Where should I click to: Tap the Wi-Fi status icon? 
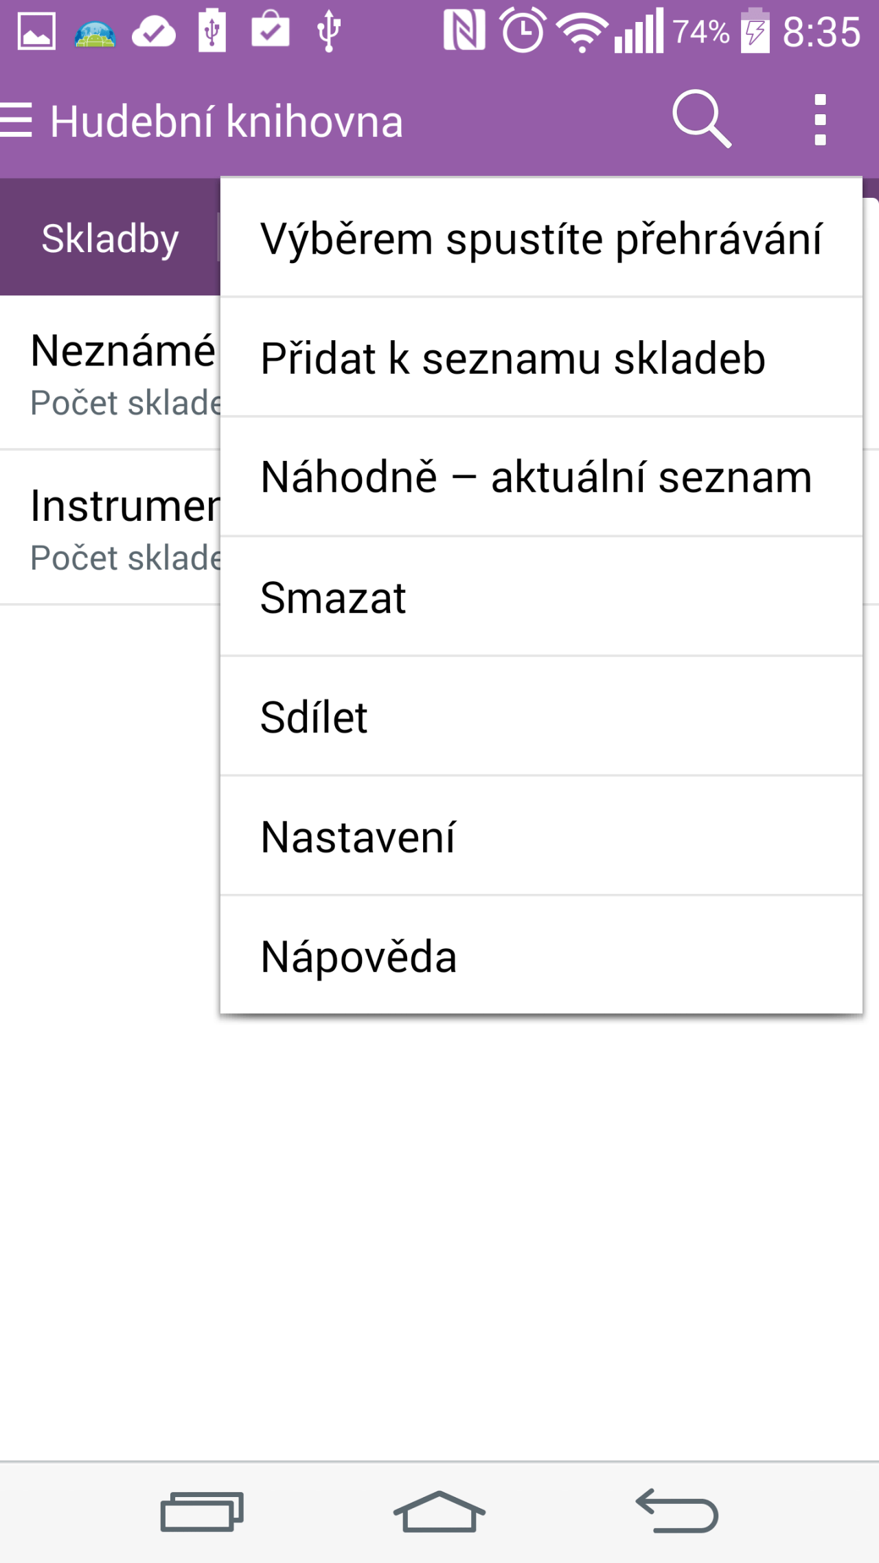582,32
